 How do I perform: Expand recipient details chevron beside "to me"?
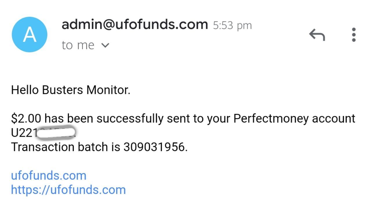106,45
